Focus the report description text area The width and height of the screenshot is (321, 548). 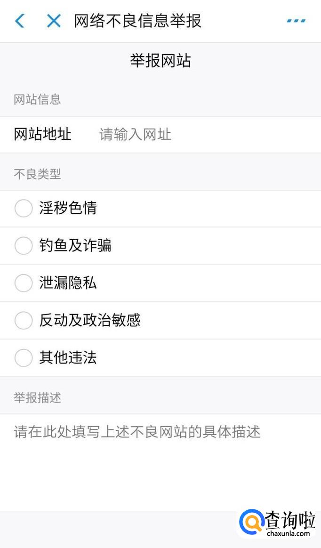click(160, 461)
